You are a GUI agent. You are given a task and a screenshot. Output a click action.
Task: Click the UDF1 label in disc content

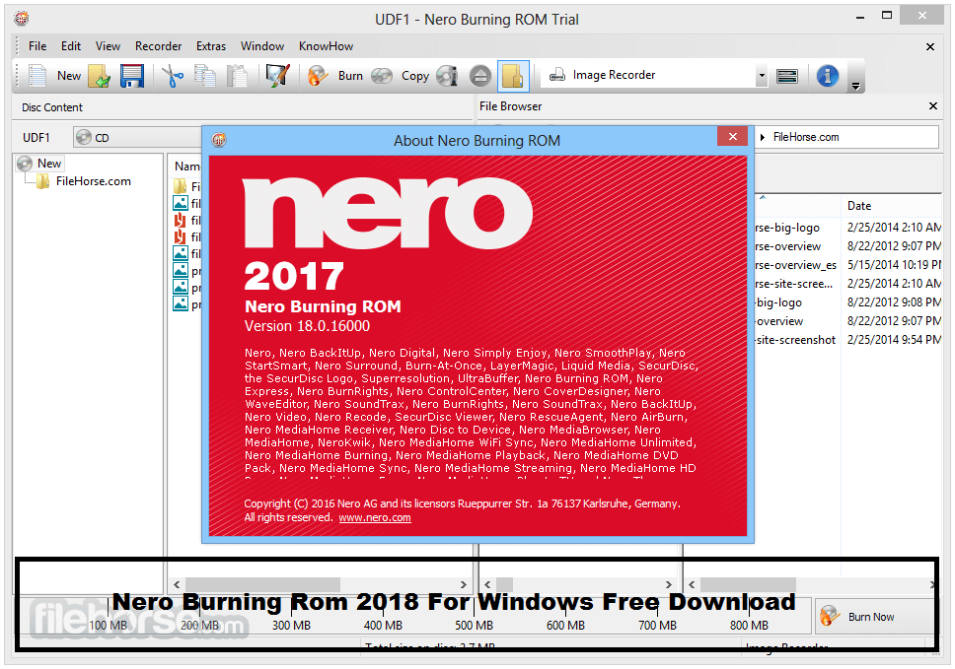pyautogui.click(x=36, y=138)
